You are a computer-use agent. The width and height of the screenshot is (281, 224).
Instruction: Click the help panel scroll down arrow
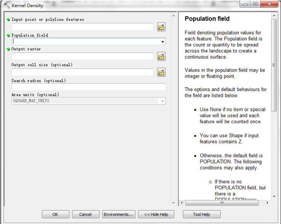pos(274,197)
